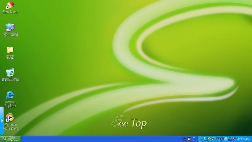252x142 pixels.
Task: Click the yellow shield security tray icon
Action: 209,139
